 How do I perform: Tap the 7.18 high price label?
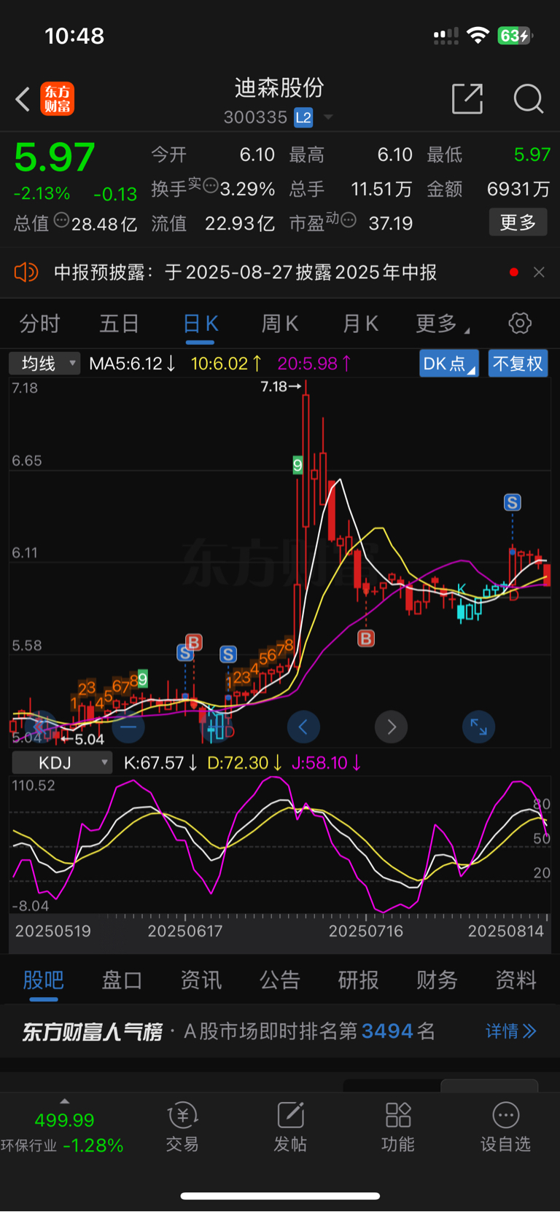click(281, 386)
